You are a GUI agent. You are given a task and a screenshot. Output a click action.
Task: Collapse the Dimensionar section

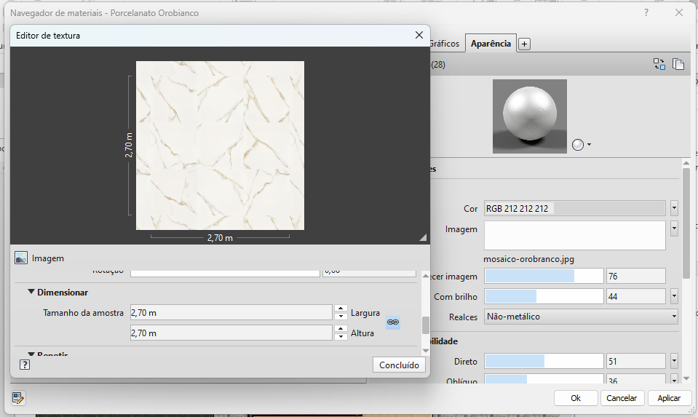point(31,292)
